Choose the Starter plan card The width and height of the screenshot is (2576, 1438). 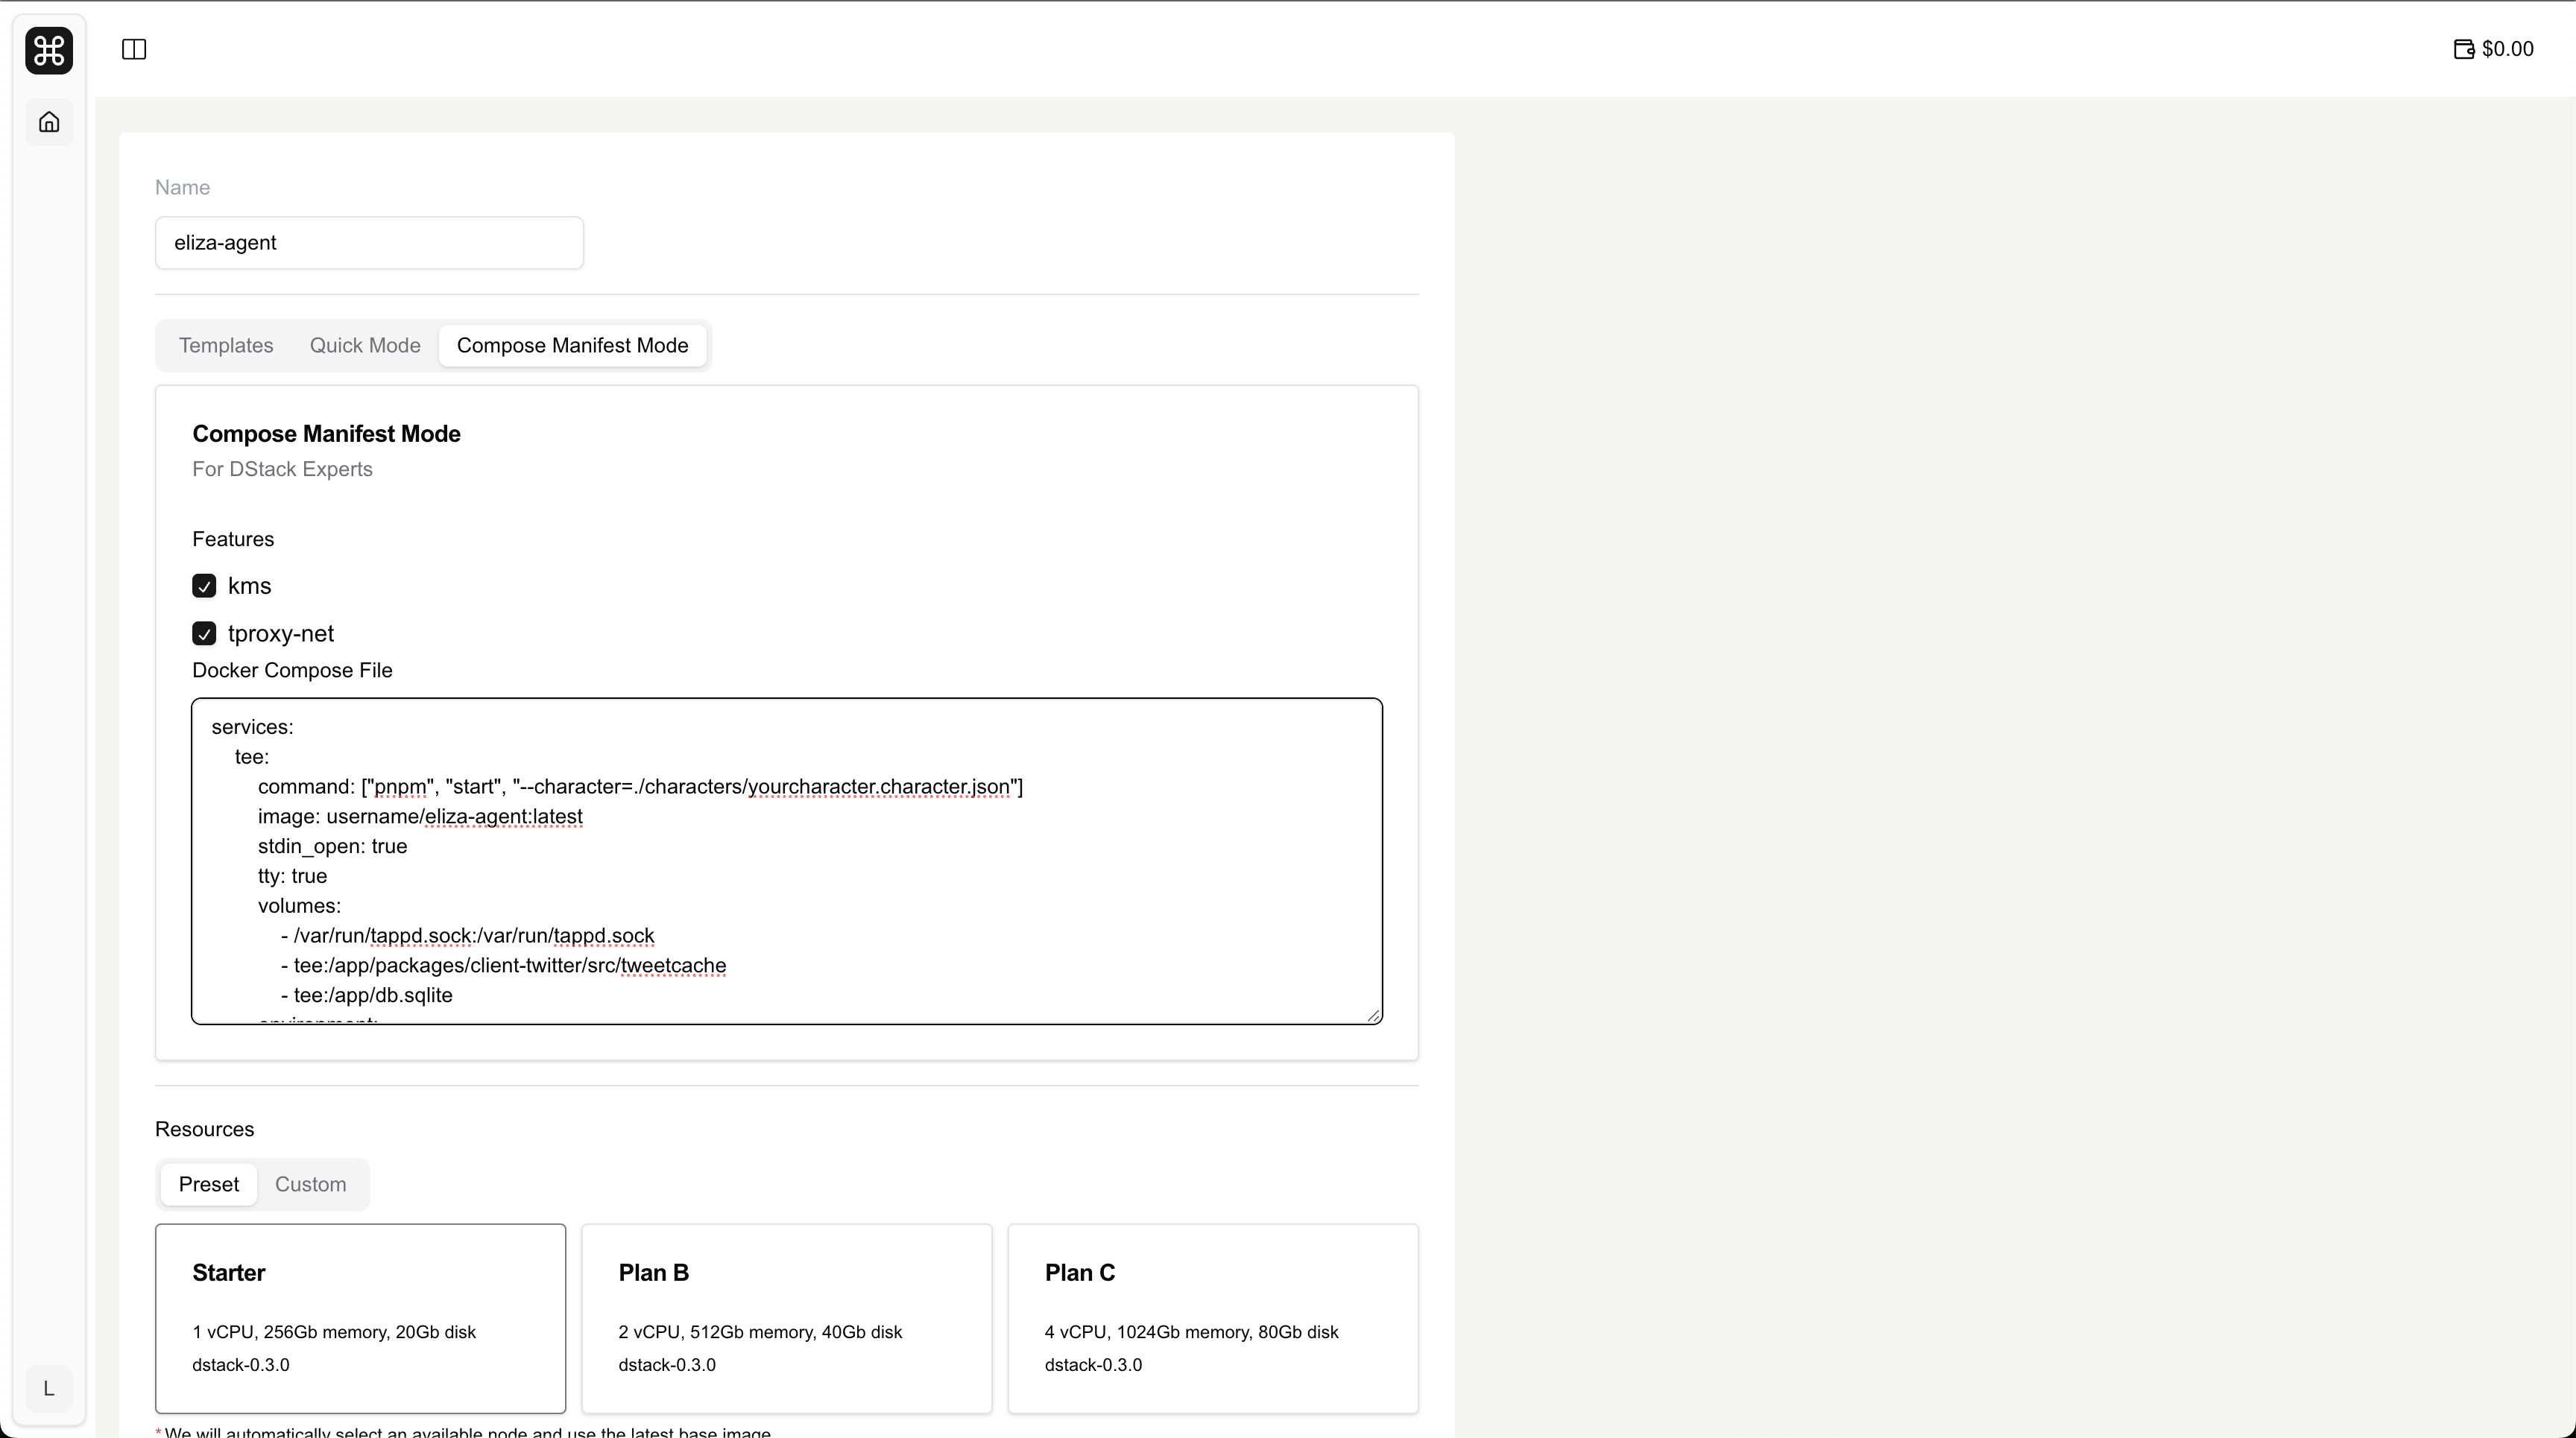point(360,1317)
